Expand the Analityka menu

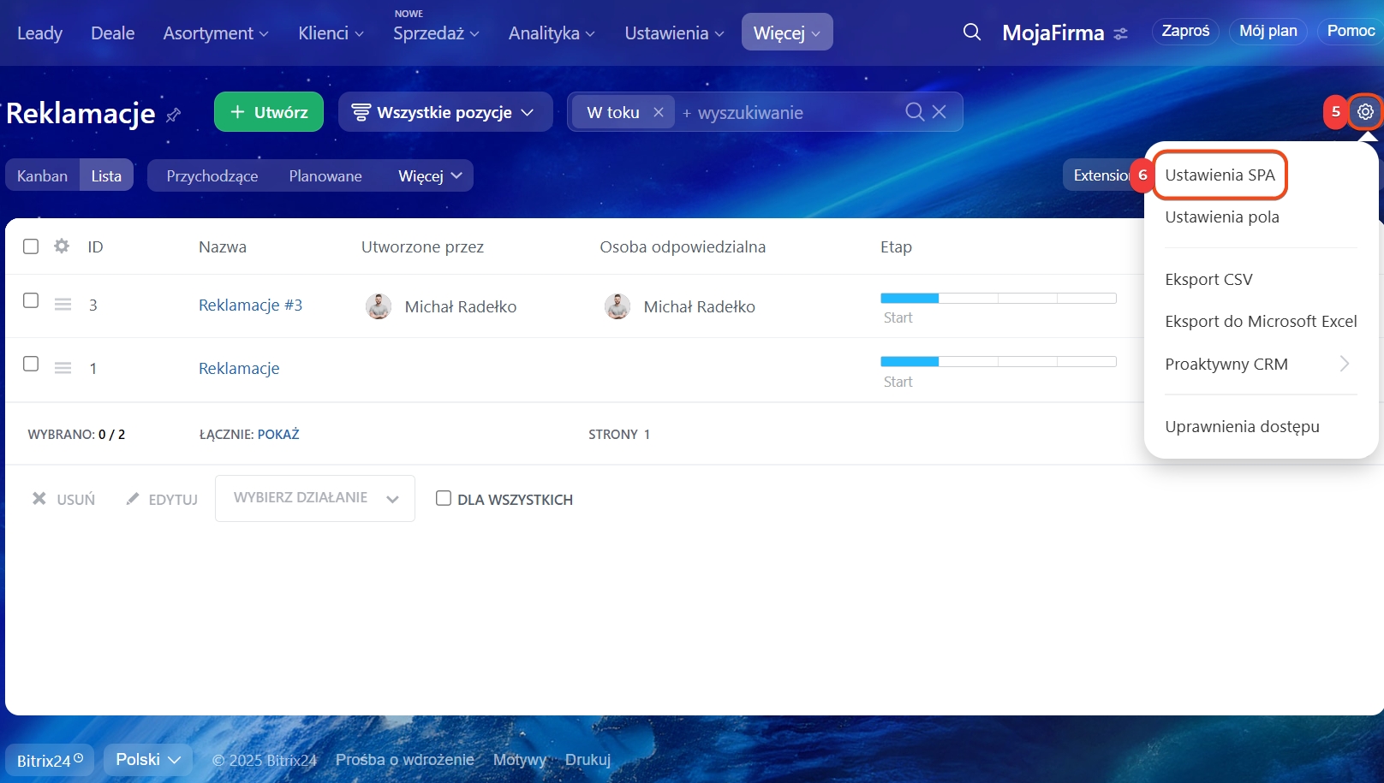pos(552,33)
